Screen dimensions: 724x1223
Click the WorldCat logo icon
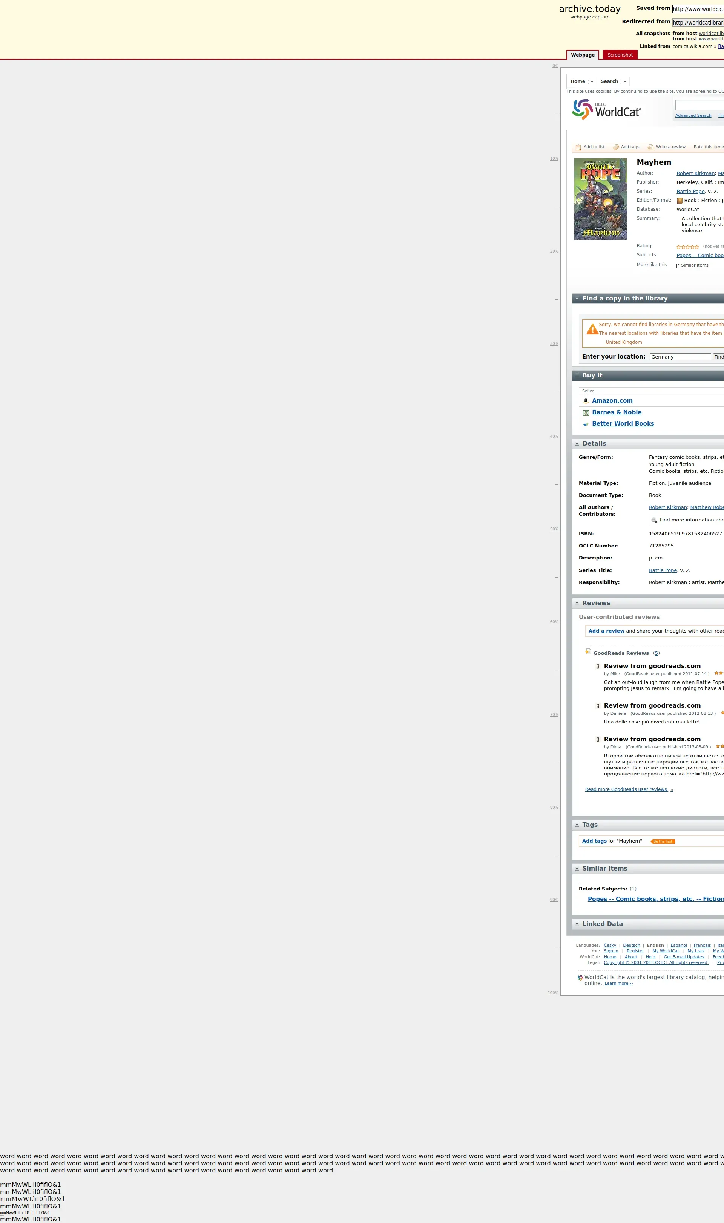pyautogui.click(x=583, y=109)
